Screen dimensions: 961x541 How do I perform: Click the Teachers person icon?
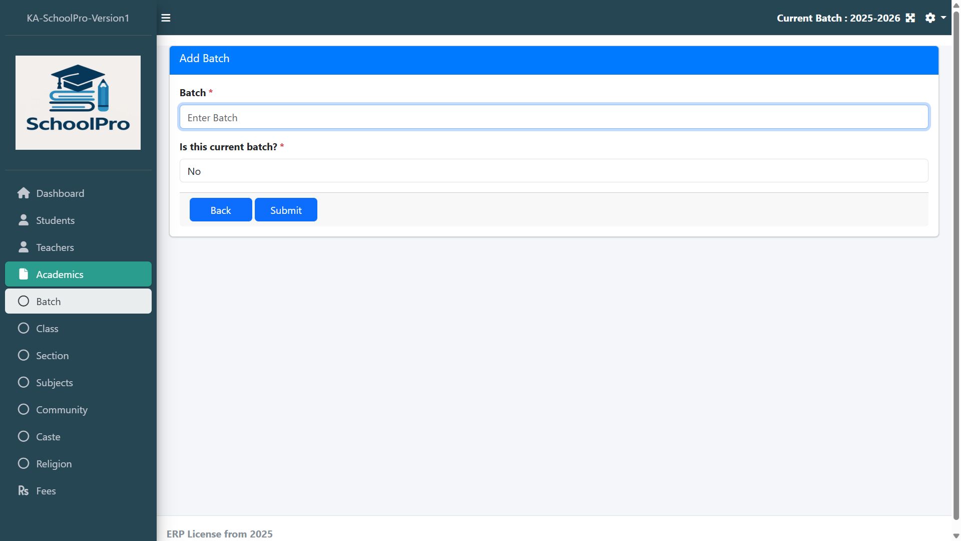23,247
